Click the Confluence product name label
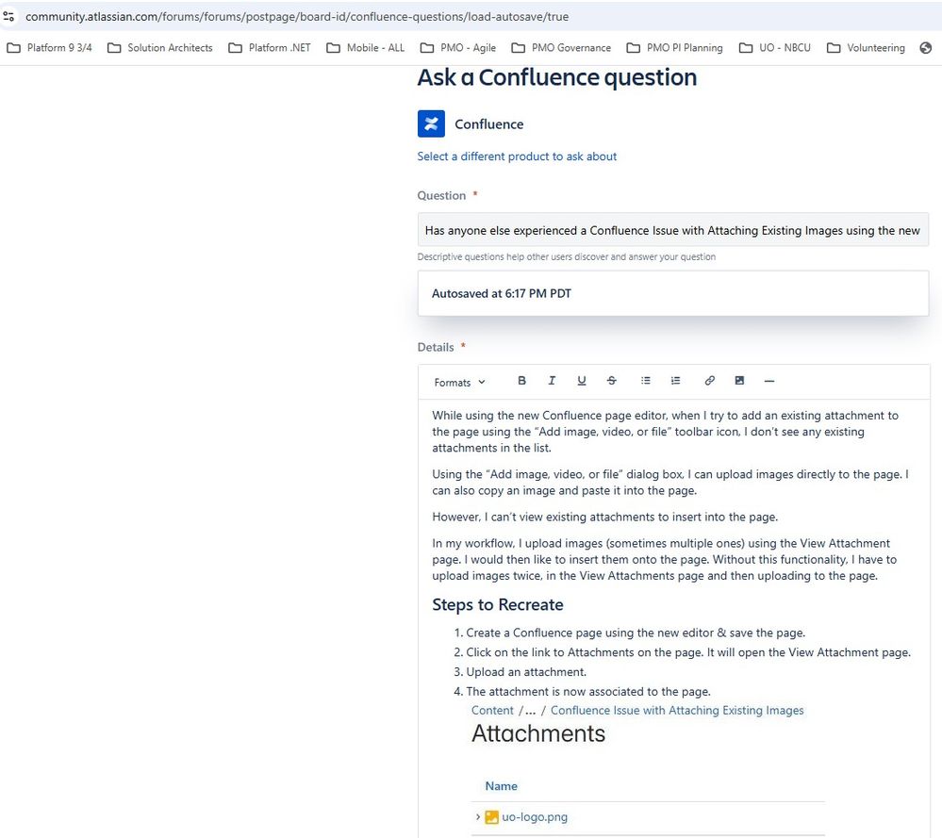Viewport: 942px width, 838px height. 489,124
